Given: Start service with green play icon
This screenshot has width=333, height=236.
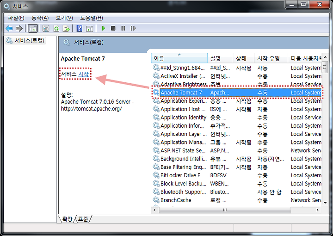Looking at the screenshot, I should pyautogui.click(x=104, y=28).
